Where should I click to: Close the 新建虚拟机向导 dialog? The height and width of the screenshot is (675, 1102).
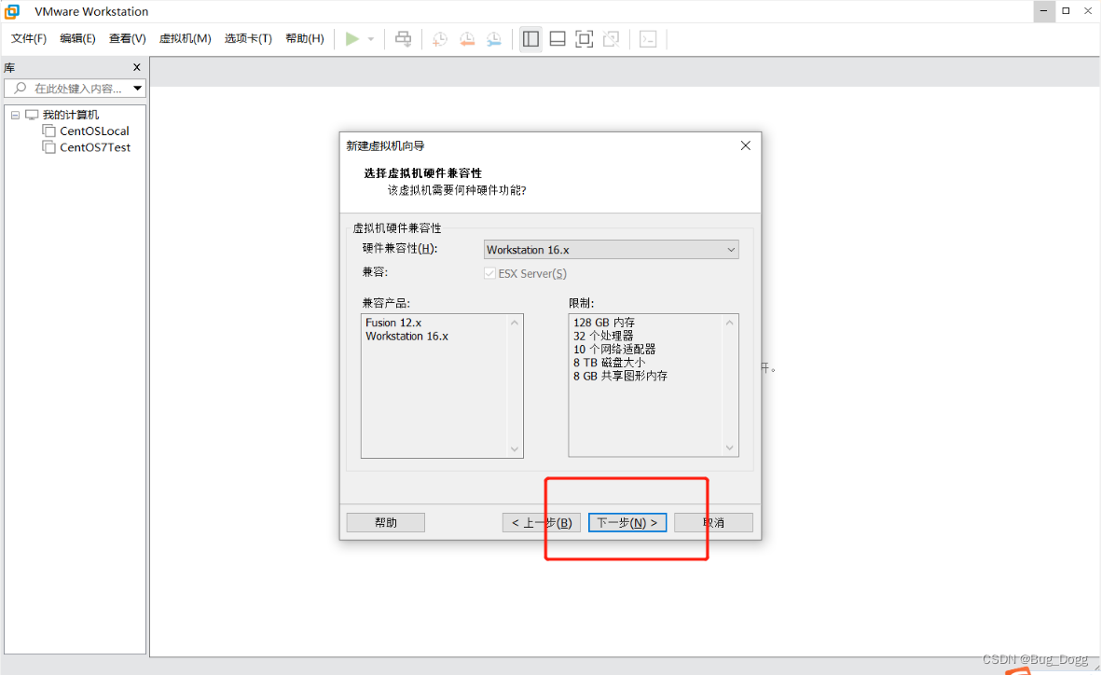746,145
